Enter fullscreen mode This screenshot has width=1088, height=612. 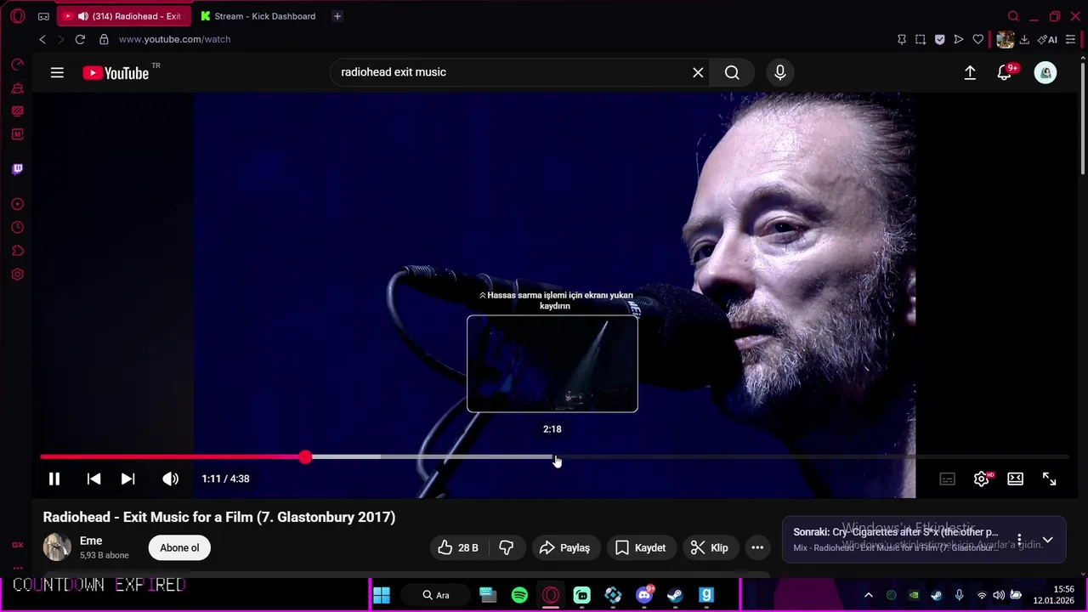click(x=1049, y=479)
